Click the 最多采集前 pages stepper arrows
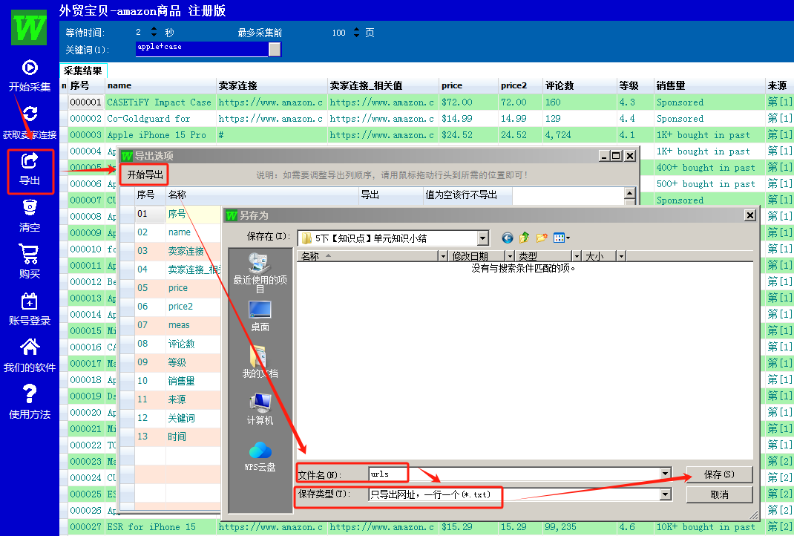 point(356,32)
